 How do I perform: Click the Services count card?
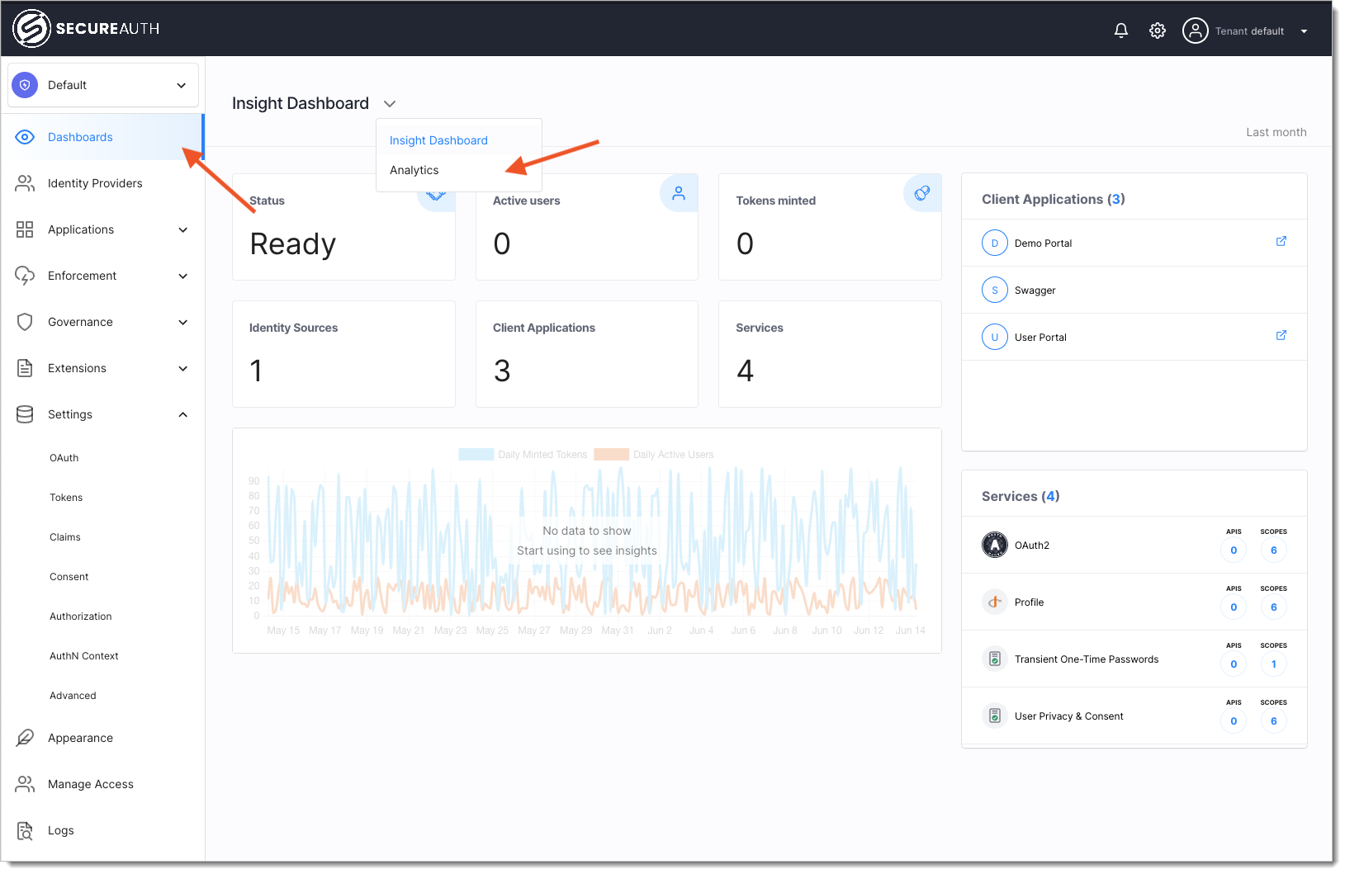[830, 354]
